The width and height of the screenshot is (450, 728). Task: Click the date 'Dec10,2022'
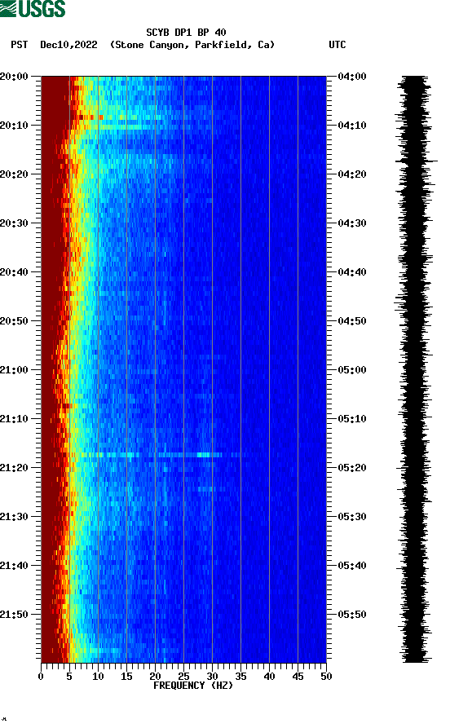(x=68, y=45)
